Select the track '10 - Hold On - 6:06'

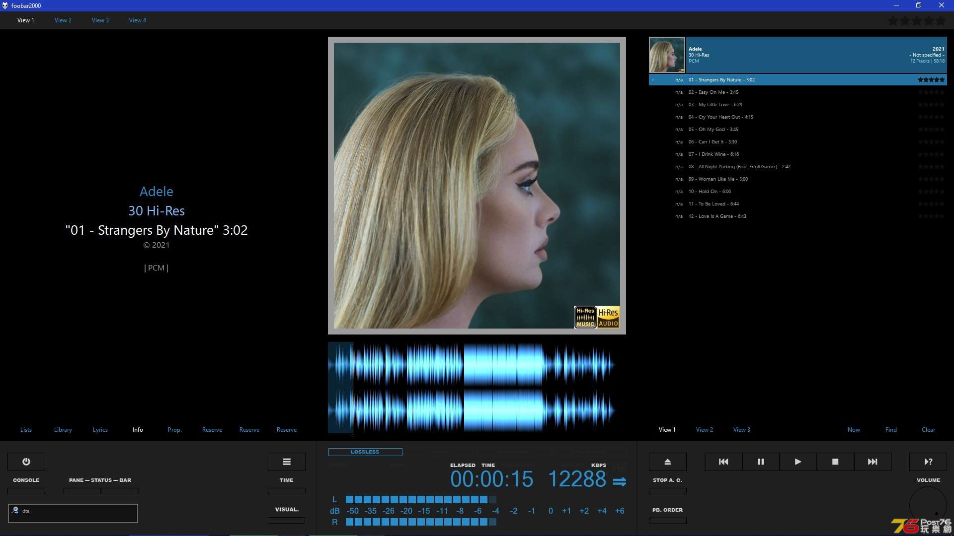(797, 191)
